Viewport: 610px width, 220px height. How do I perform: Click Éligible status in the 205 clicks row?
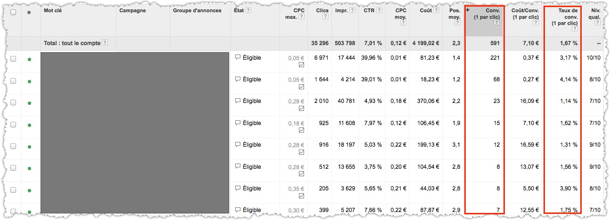(x=252, y=189)
